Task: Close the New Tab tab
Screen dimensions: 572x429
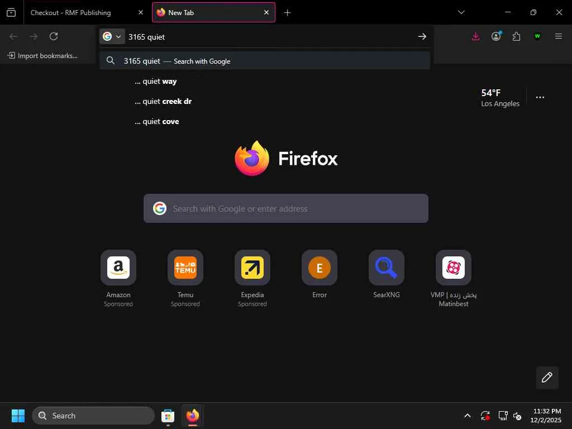Action: (x=266, y=12)
